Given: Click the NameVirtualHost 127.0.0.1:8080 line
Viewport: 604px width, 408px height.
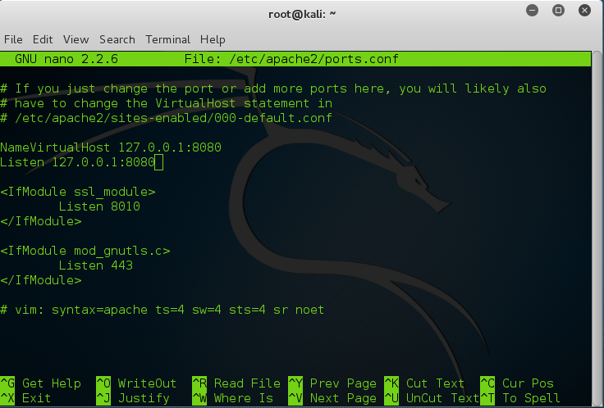Looking at the screenshot, I should click(111, 147).
